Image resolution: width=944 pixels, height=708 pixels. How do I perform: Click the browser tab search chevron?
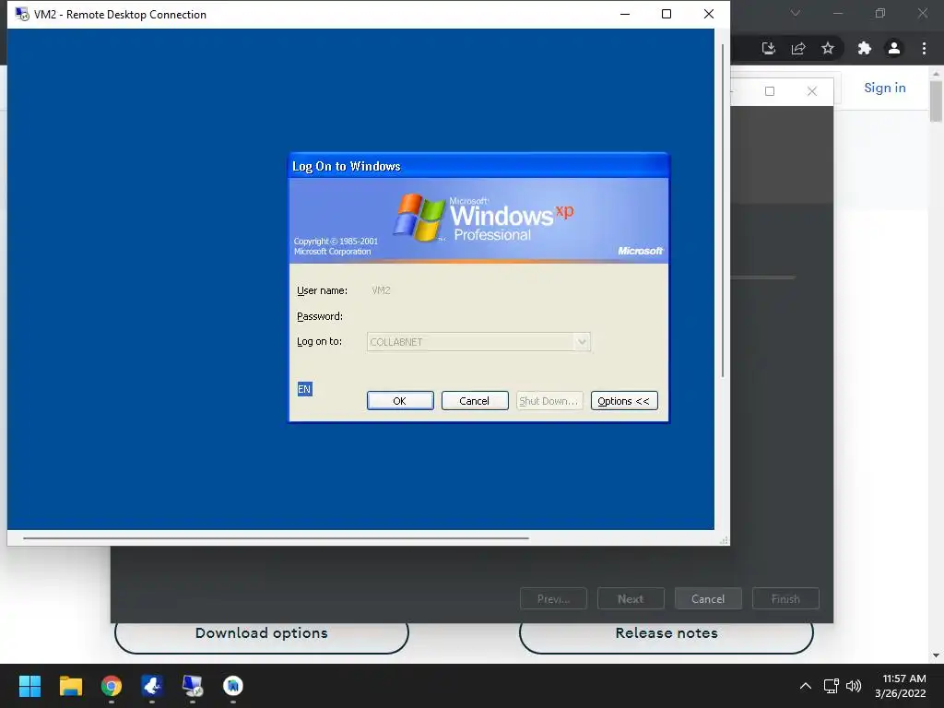(x=796, y=13)
